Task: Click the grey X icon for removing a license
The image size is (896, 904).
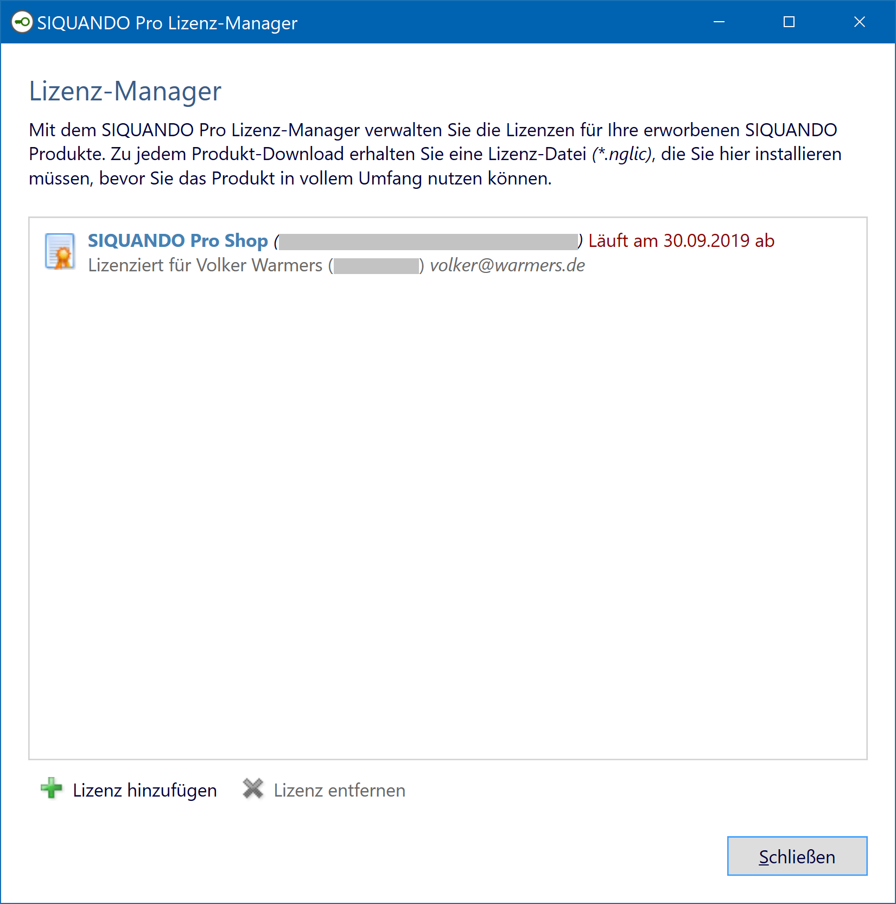Action: click(x=253, y=789)
